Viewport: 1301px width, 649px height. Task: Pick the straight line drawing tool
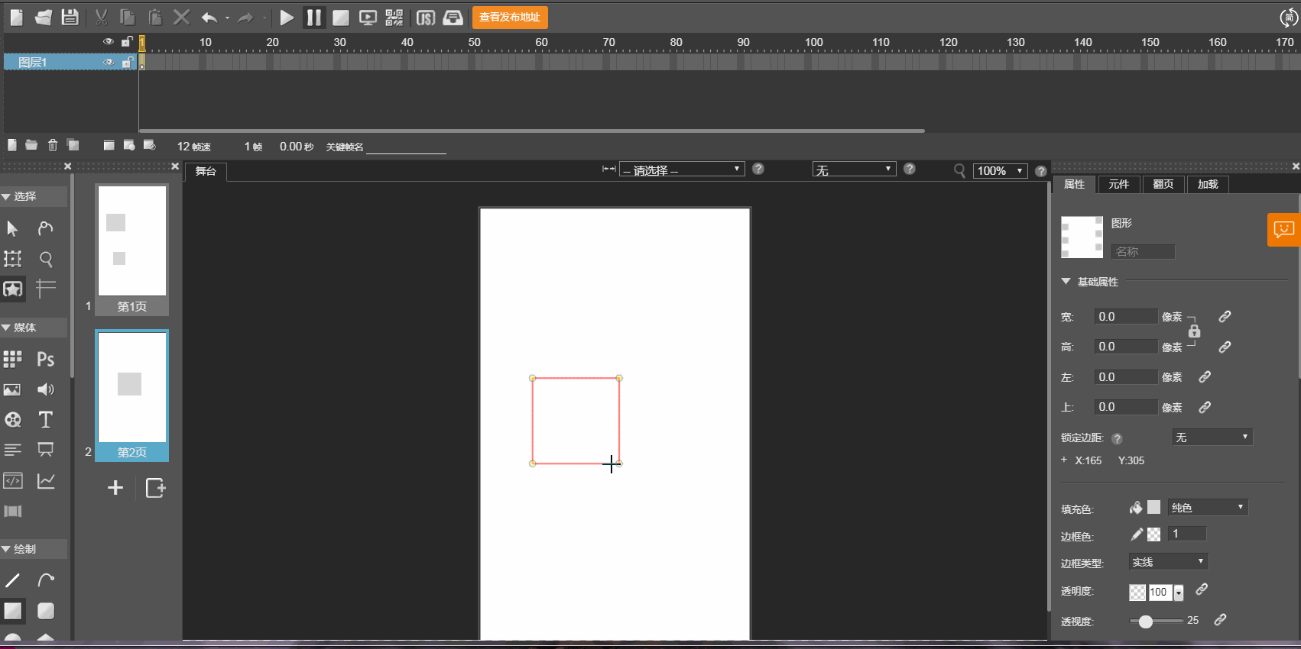[x=13, y=580]
